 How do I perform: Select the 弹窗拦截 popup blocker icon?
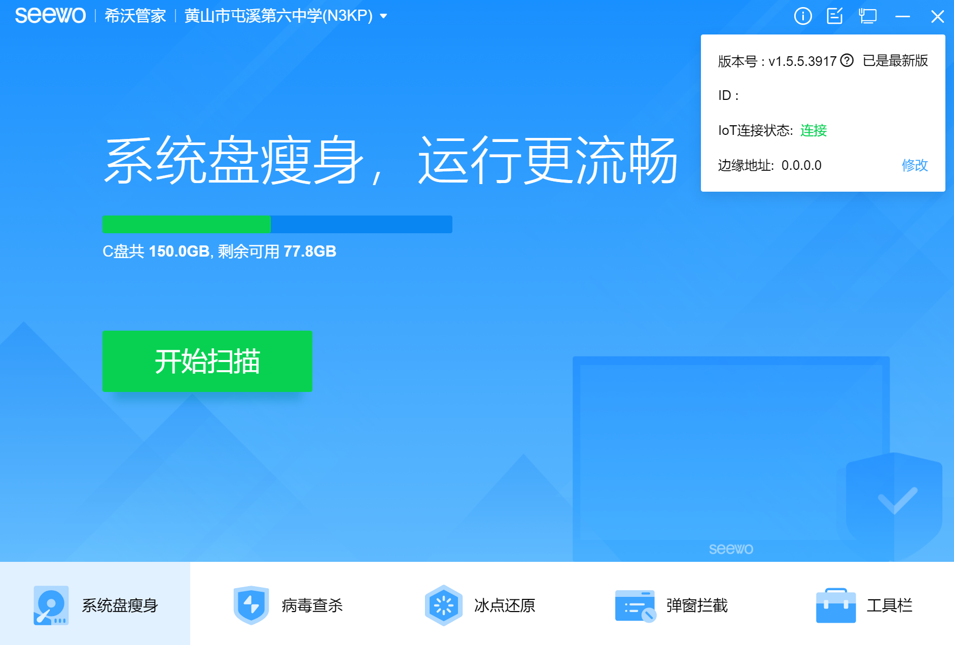[635, 605]
